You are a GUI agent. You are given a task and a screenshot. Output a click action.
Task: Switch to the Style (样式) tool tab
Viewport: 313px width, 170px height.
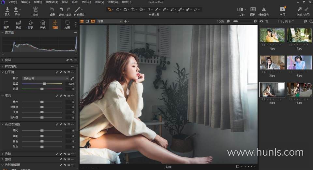pos(43,24)
